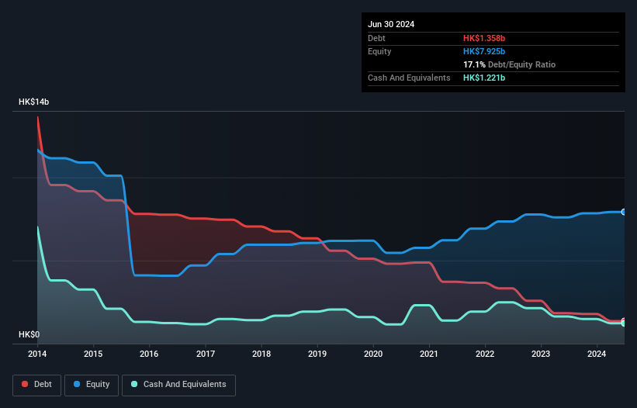Viewport: 637px width, 408px height.
Task: Click the tooltip's Equity row label
Action: [379, 51]
